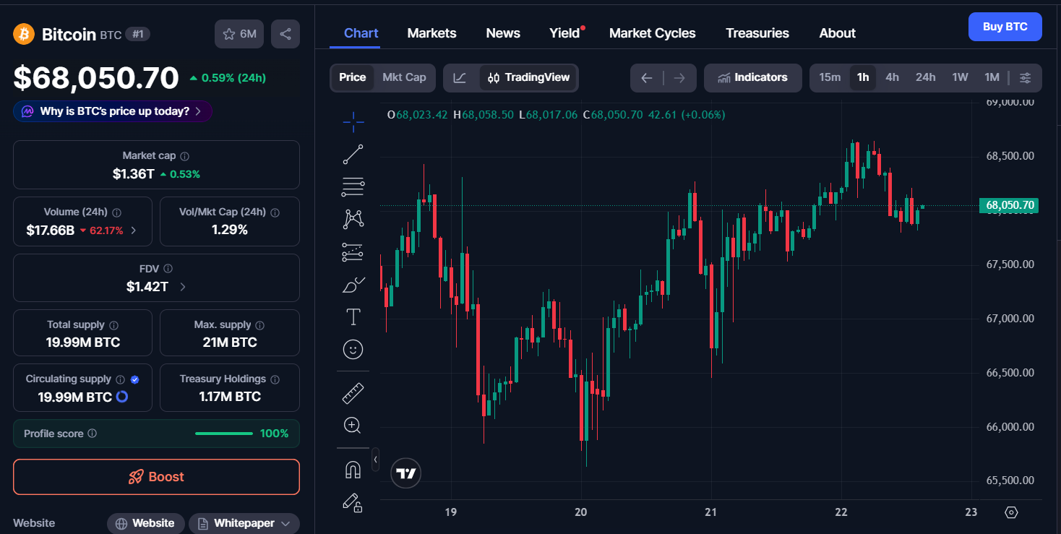Click the TradingView logo on chart

coord(406,473)
